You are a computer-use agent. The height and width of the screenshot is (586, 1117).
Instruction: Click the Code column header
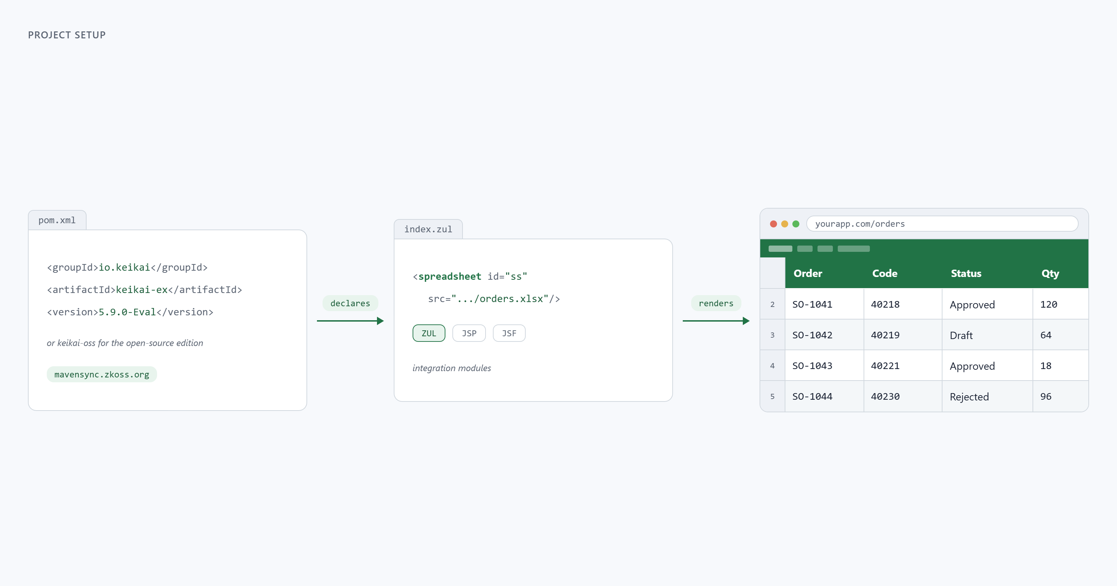point(903,273)
